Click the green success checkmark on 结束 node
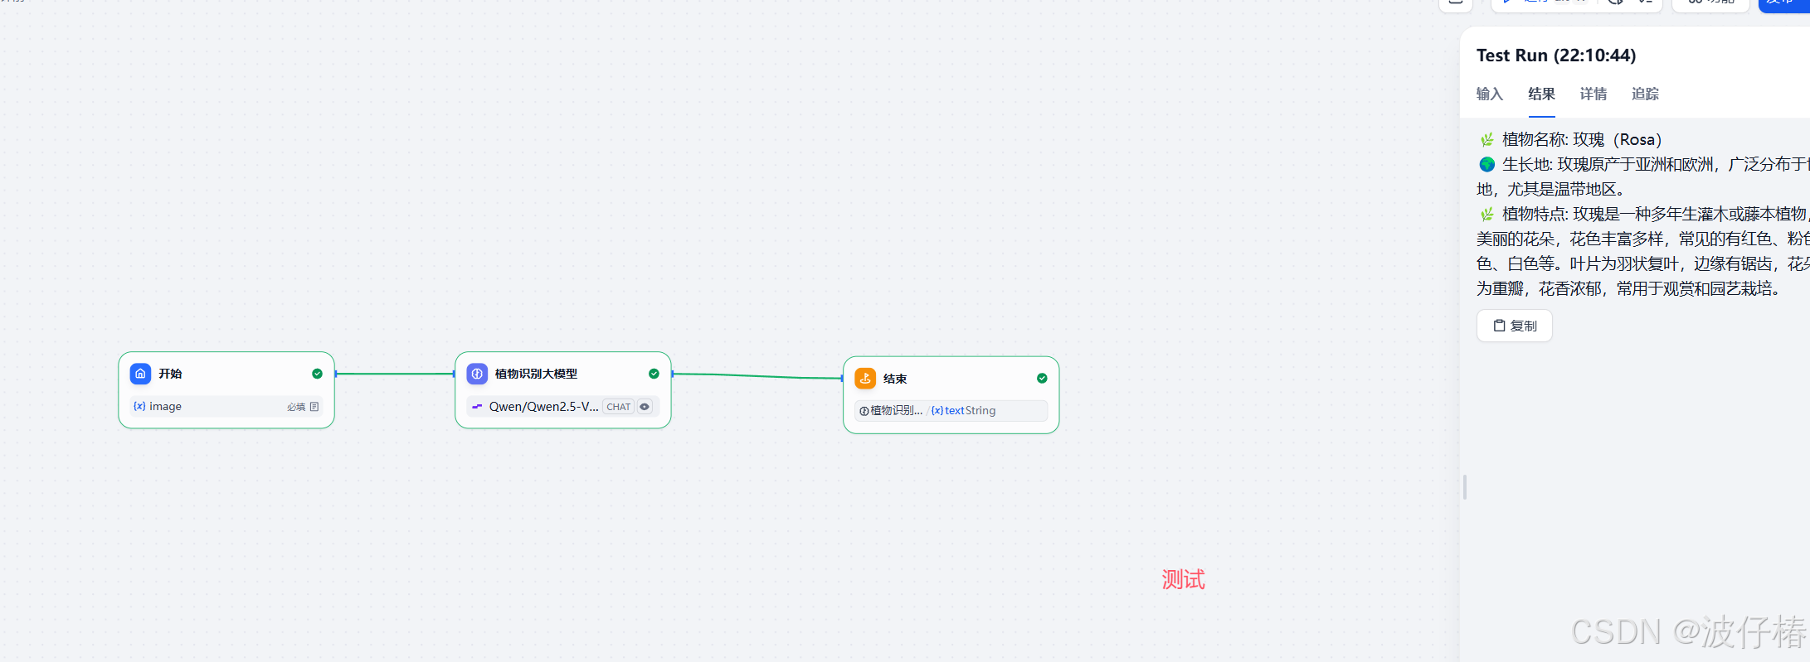The width and height of the screenshot is (1810, 662). coord(1042,379)
